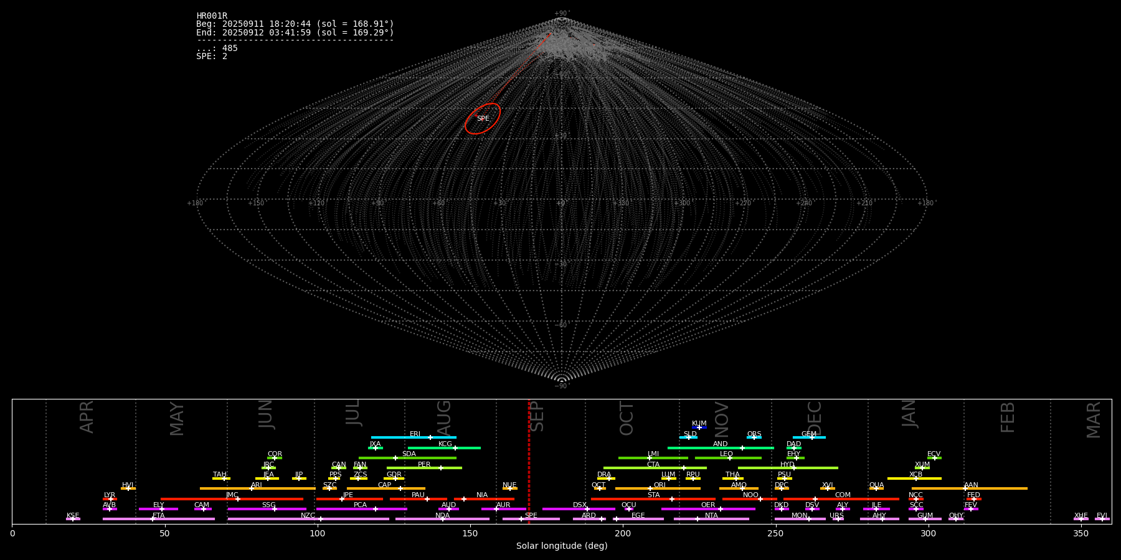Viewport: 1121px width, 560px height.
Task: Click the ARI shower label
Action: point(257,485)
